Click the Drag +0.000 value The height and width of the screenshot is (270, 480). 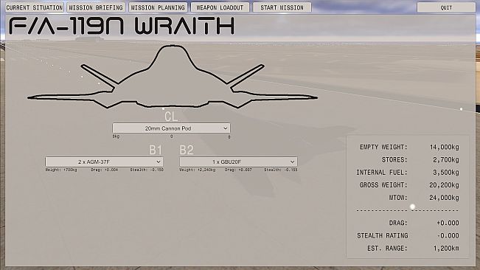click(x=448, y=223)
